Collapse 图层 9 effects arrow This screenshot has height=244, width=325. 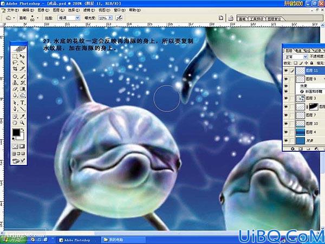324,79
